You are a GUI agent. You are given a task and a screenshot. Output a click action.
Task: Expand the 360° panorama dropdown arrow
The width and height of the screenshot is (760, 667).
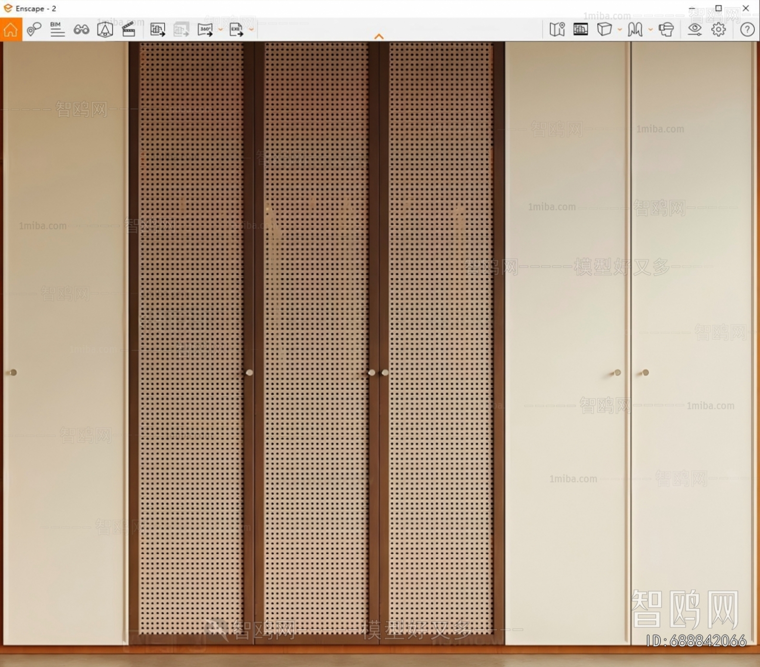click(220, 30)
